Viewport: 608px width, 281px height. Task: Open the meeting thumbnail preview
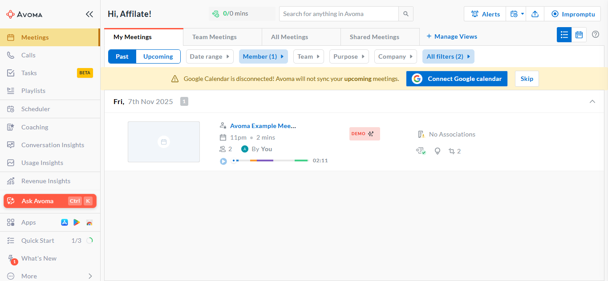pyautogui.click(x=164, y=142)
